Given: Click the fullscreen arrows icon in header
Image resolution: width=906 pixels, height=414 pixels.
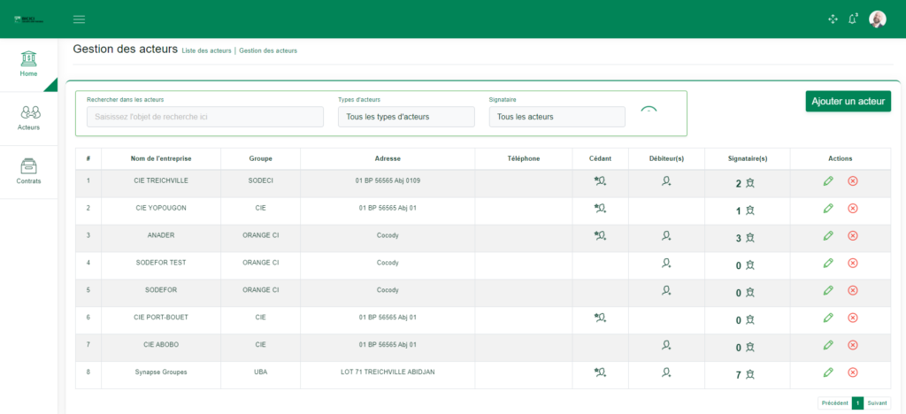Looking at the screenshot, I should click(833, 19).
